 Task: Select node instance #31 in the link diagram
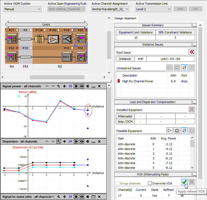click(12, 39)
